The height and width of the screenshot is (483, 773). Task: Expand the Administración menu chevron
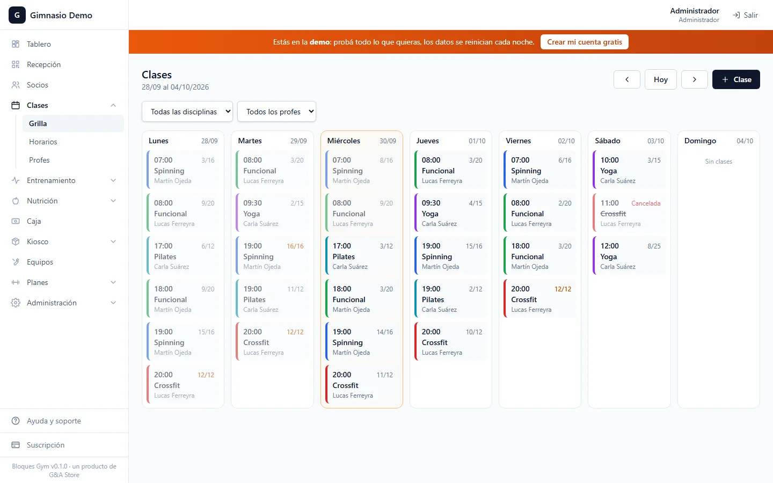point(113,303)
